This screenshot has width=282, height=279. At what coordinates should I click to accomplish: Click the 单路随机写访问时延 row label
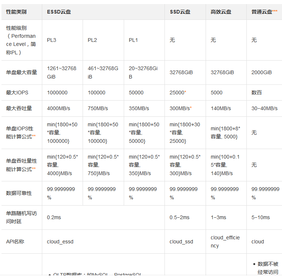tap(21, 217)
